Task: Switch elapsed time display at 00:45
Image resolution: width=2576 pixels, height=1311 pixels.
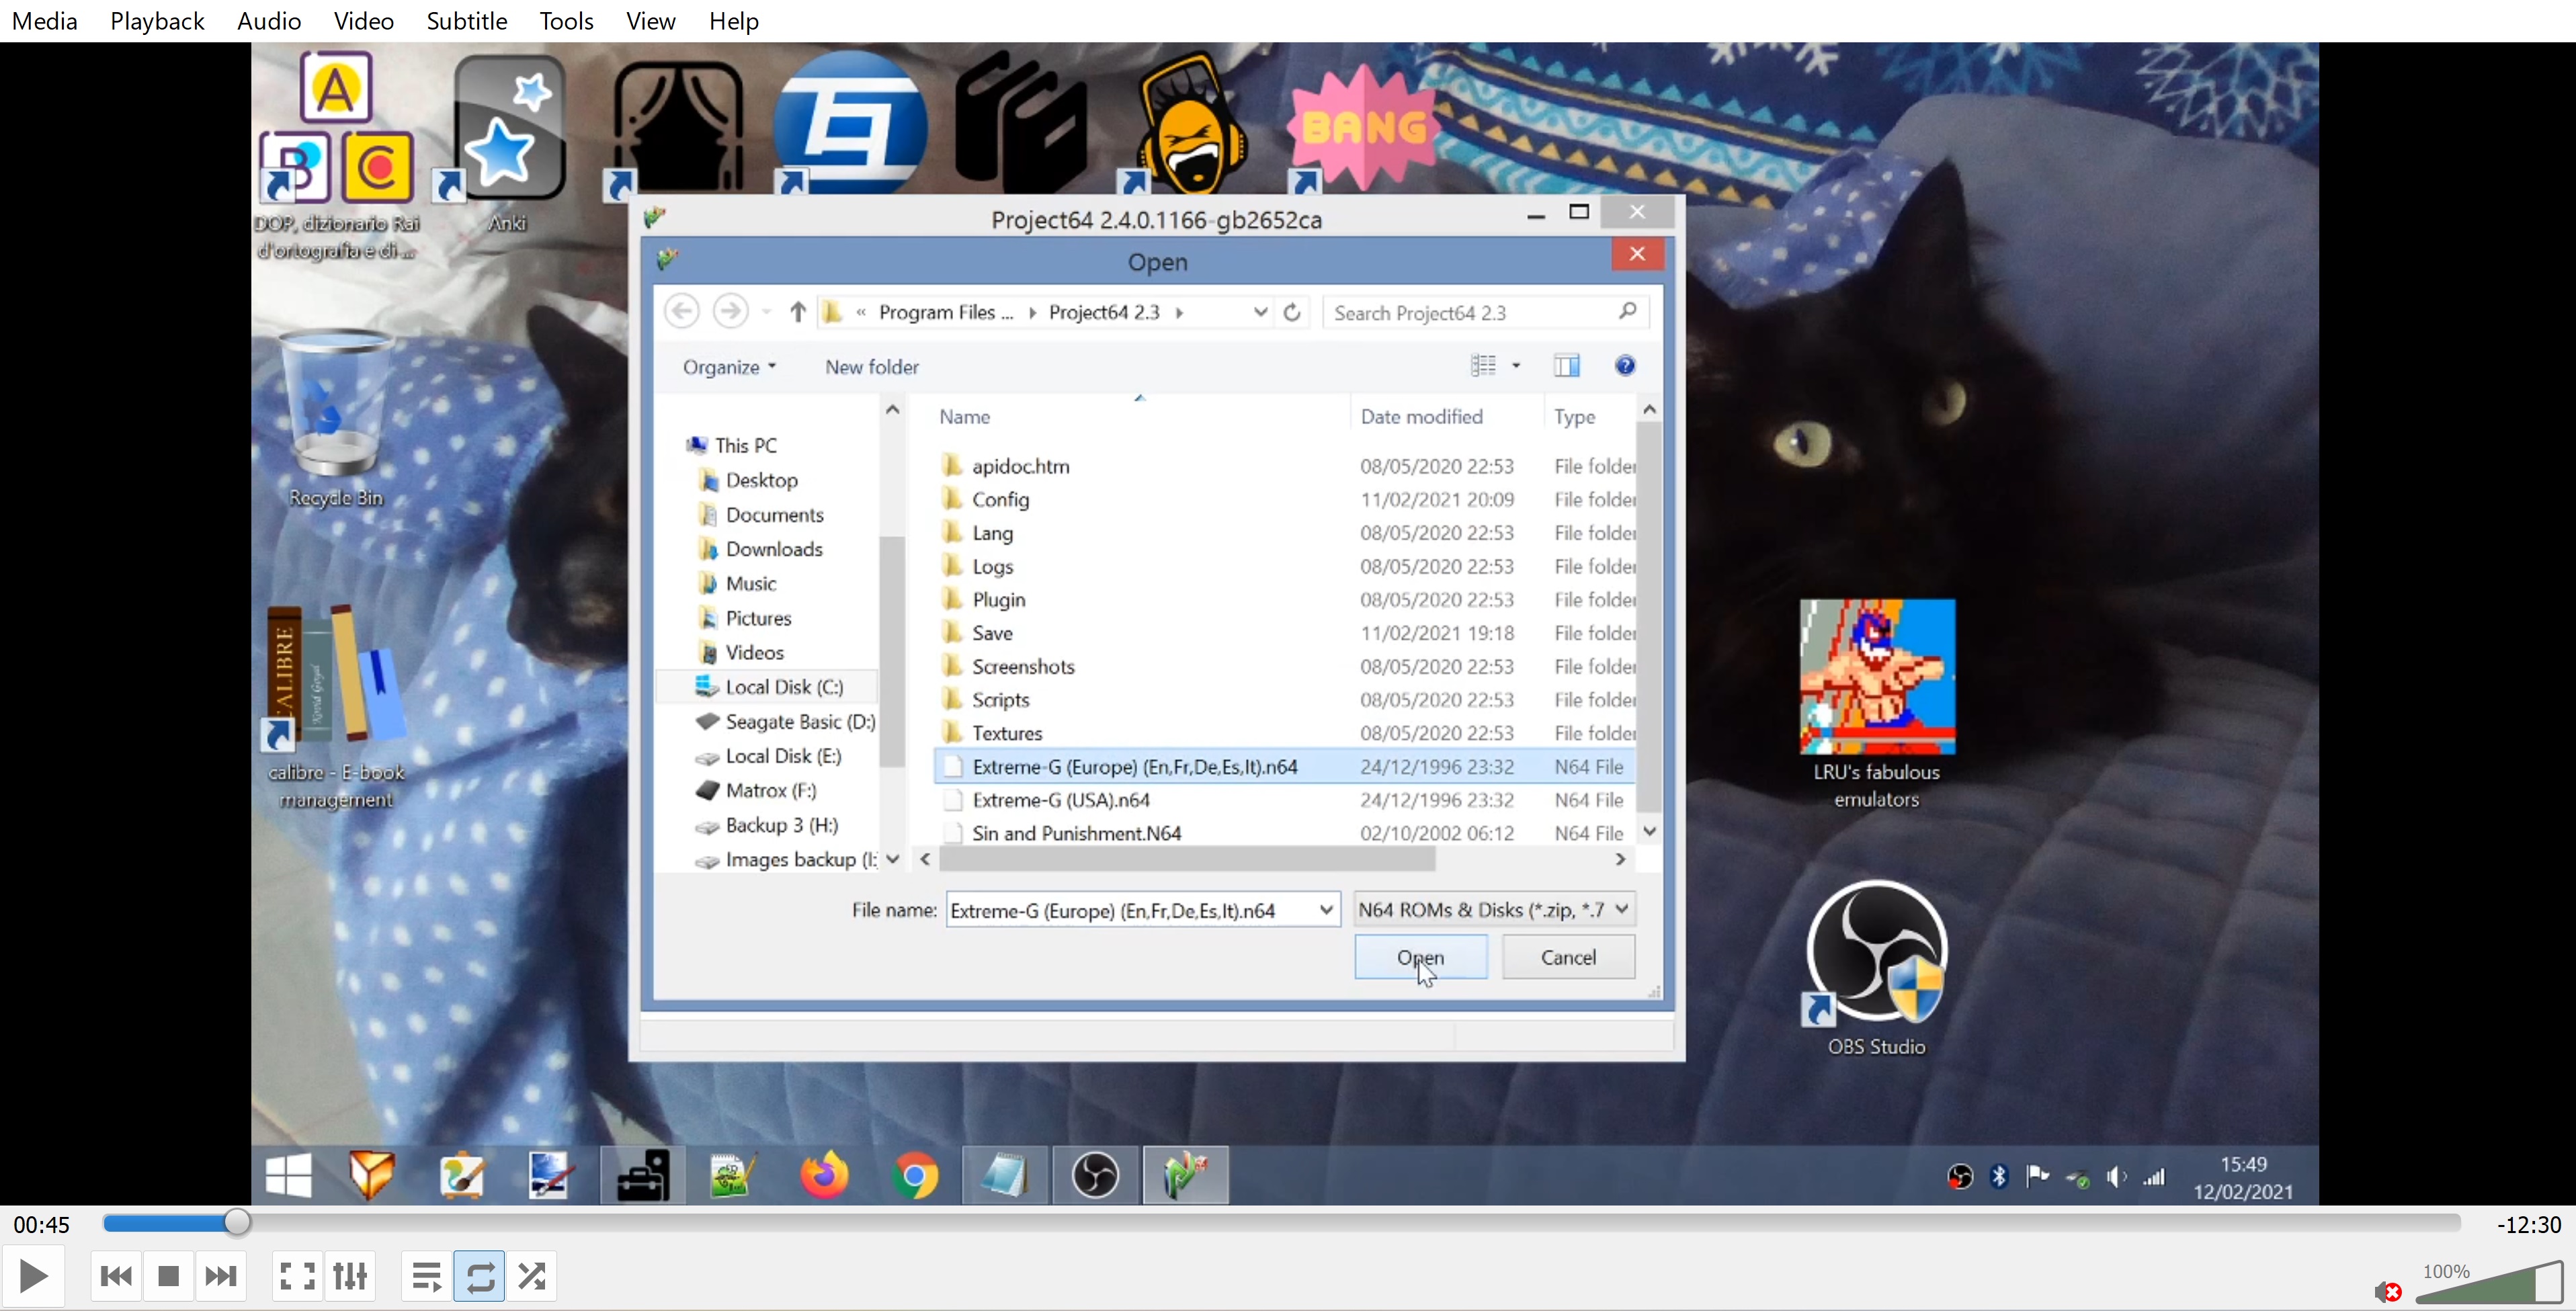Action: click(42, 1224)
